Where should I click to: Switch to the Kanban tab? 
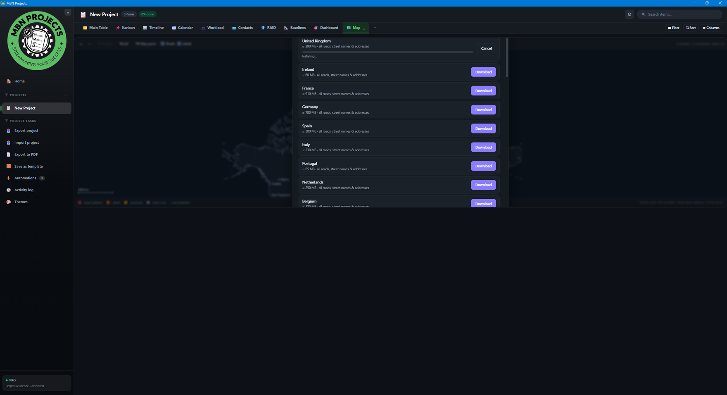[125, 28]
